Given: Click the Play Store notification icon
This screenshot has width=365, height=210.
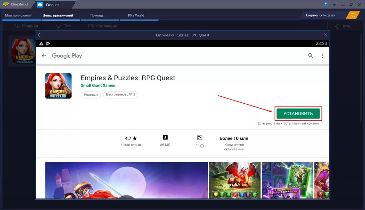Looking at the screenshot, I should click(48, 43).
